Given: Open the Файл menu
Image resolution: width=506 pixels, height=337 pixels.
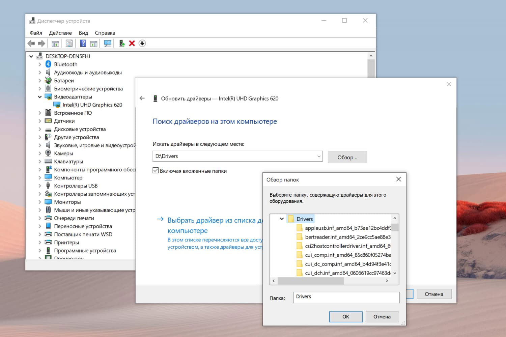Looking at the screenshot, I should [36, 33].
